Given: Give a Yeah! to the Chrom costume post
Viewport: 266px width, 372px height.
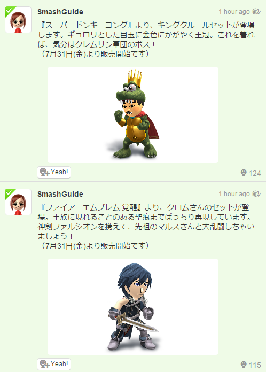Looking at the screenshot, I should (54, 364).
